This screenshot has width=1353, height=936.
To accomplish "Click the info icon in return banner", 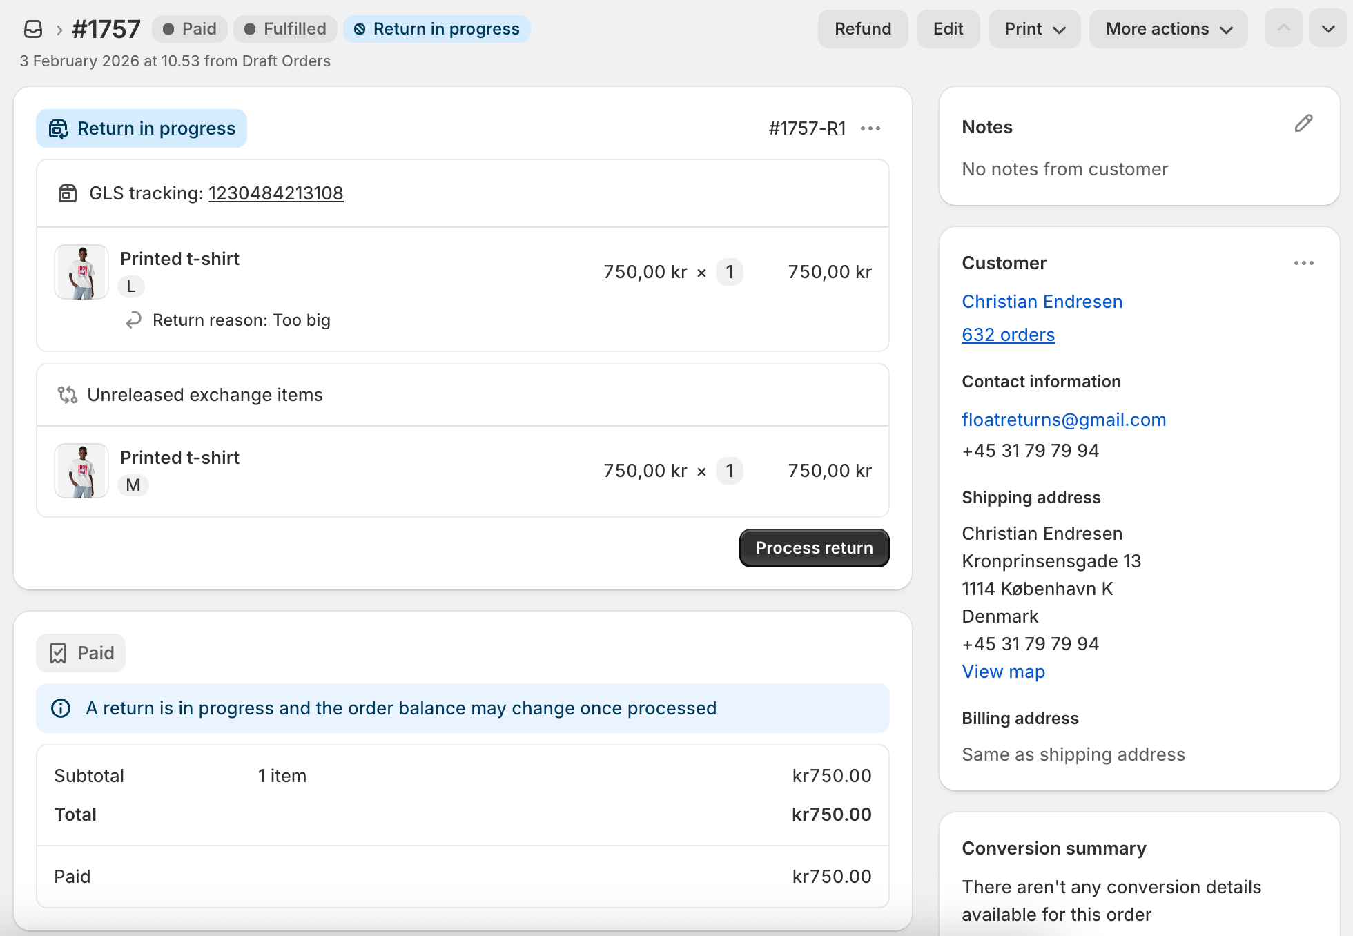I will [x=61, y=708].
